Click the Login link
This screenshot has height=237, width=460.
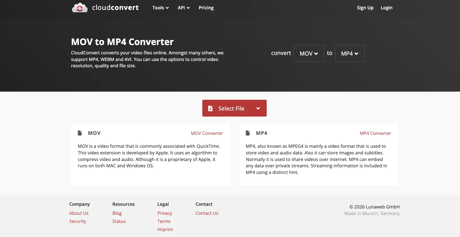coord(386,8)
